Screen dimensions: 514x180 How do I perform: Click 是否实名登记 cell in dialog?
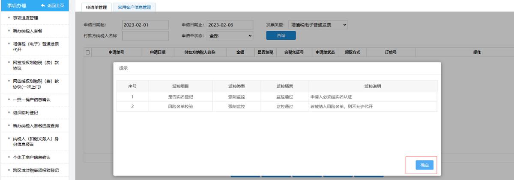click(x=180, y=97)
